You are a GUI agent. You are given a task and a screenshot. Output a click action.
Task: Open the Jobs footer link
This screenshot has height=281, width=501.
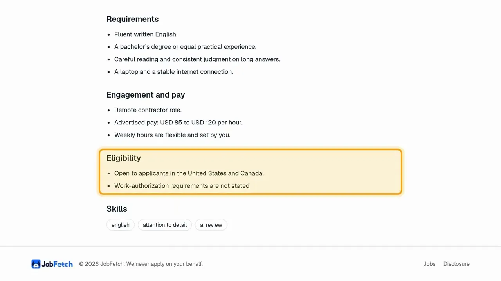tap(429, 264)
